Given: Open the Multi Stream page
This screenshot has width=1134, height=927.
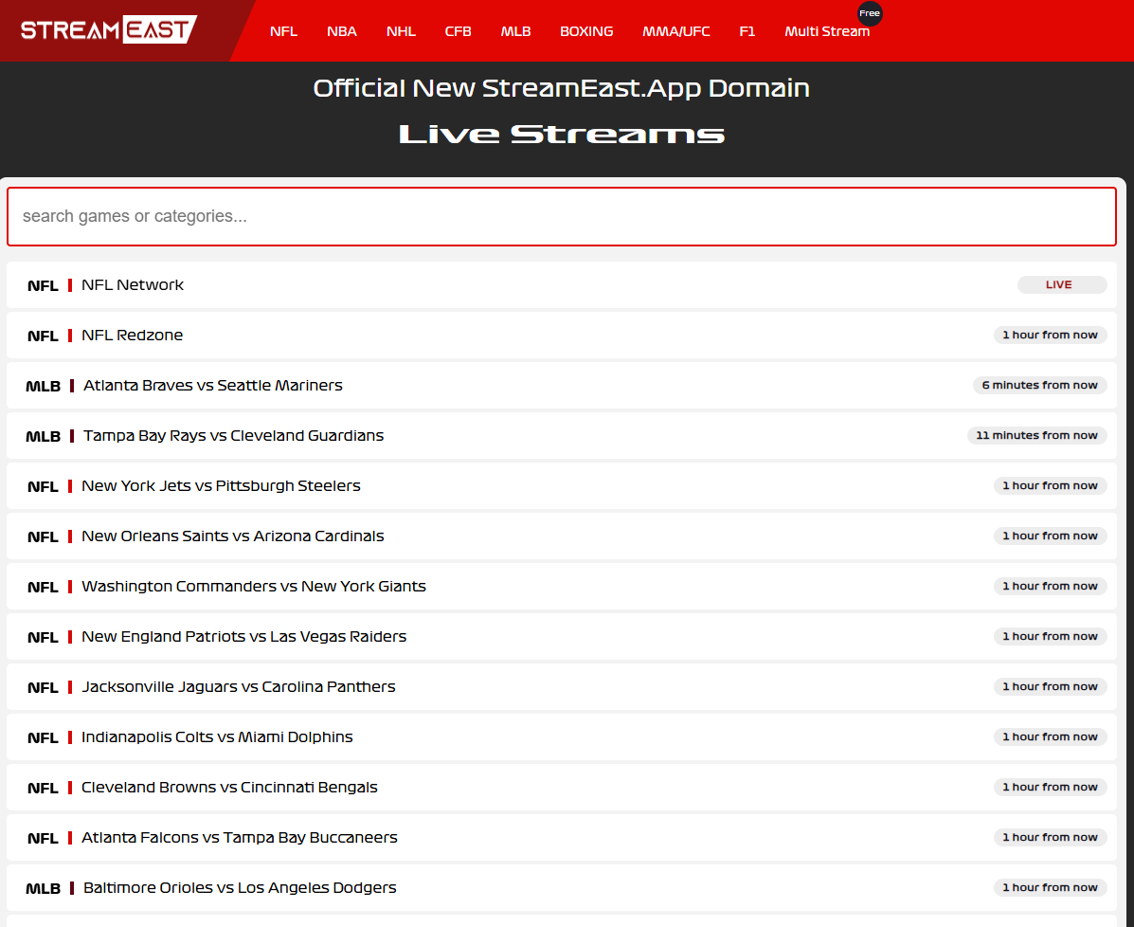Looking at the screenshot, I should (827, 31).
